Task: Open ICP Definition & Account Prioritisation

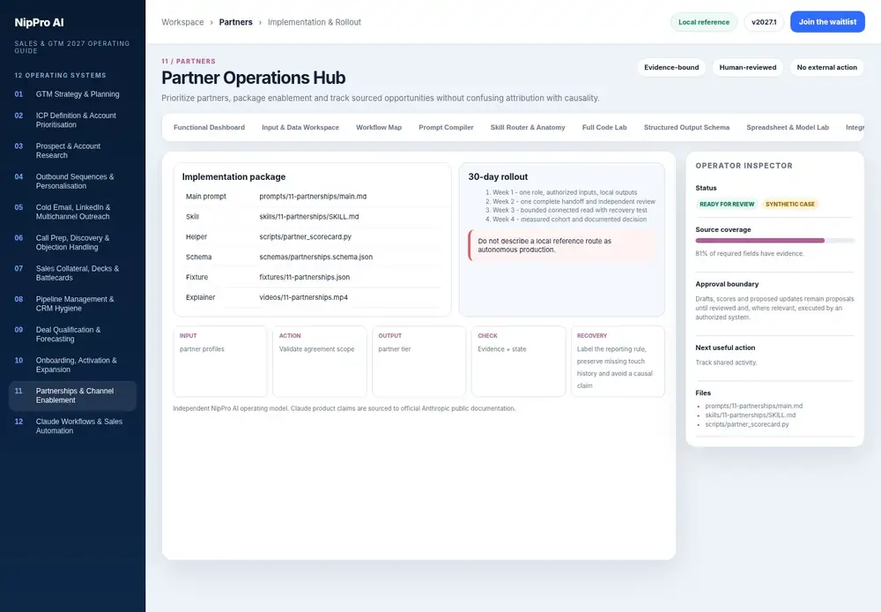Action: coord(72,120)
